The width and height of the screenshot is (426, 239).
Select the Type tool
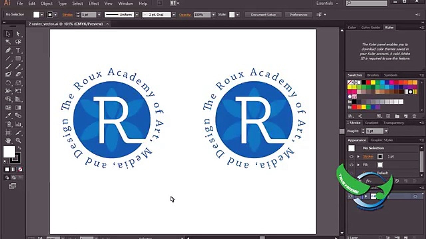click(18, 50)
